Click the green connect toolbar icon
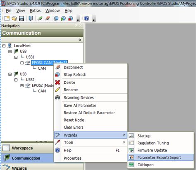Image resolution: width=196 pixels, height=170 pixels. pos(40,18)
